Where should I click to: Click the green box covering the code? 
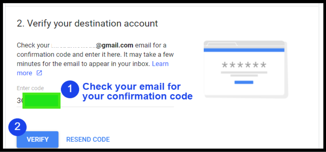pos(41,101)
